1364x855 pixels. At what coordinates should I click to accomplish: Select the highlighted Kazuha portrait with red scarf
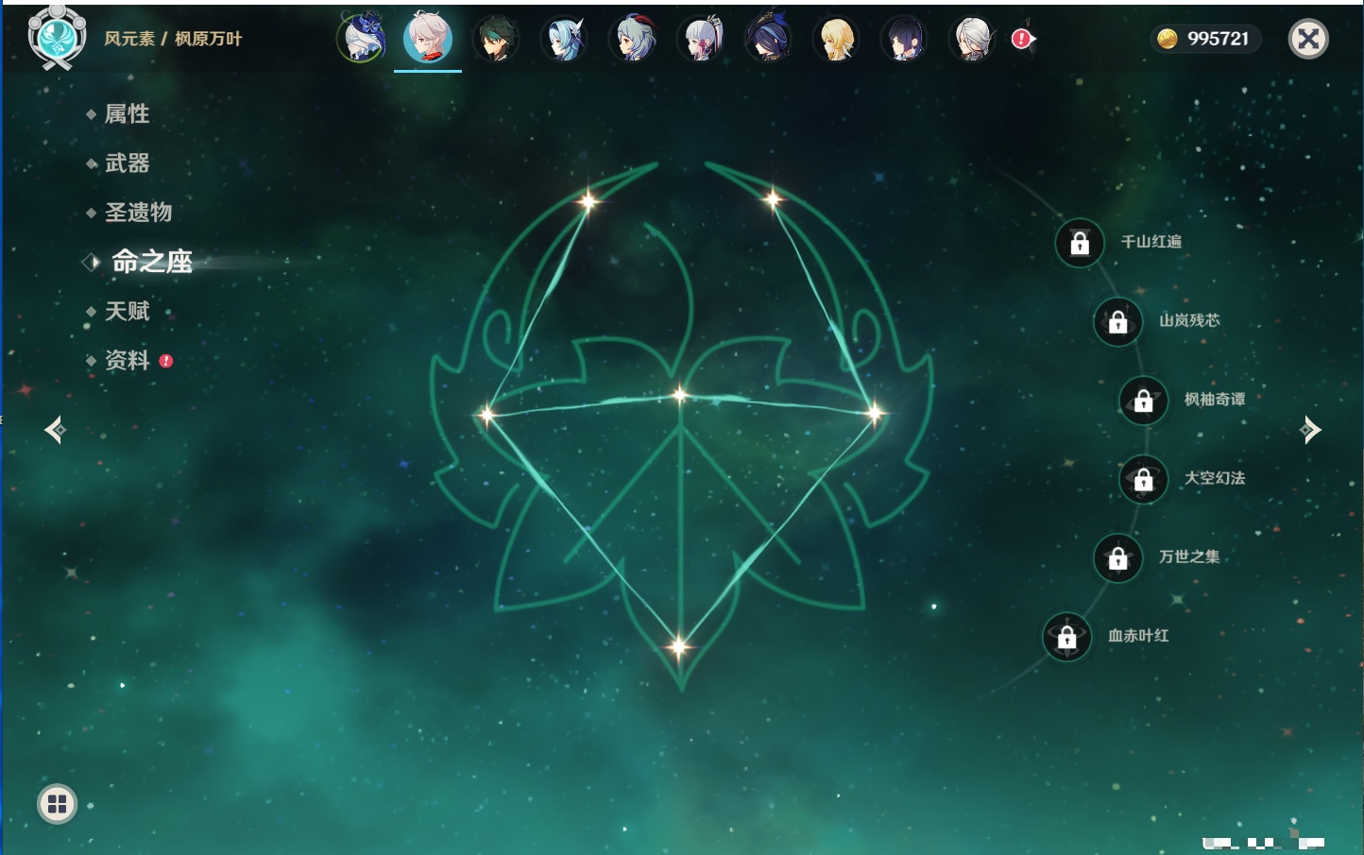click(x=428, y=38)
